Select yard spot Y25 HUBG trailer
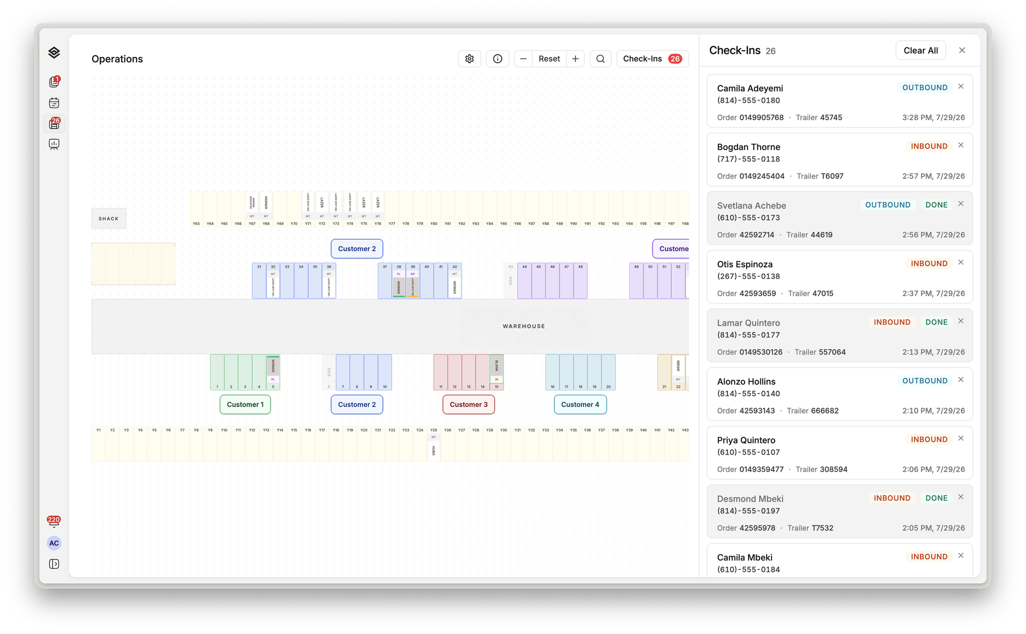 pyautogui.click(x=434, y=445)
